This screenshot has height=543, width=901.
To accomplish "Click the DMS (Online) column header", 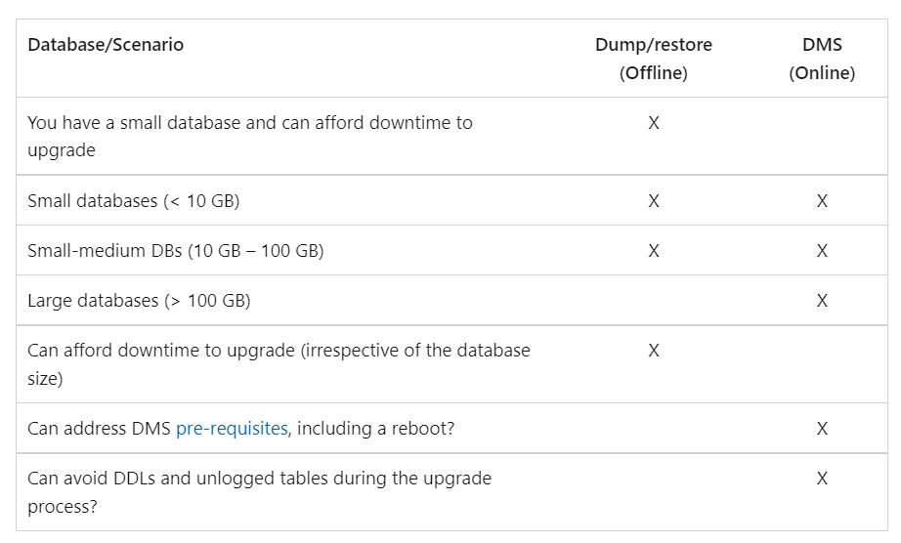I will [x=822, y=59].
